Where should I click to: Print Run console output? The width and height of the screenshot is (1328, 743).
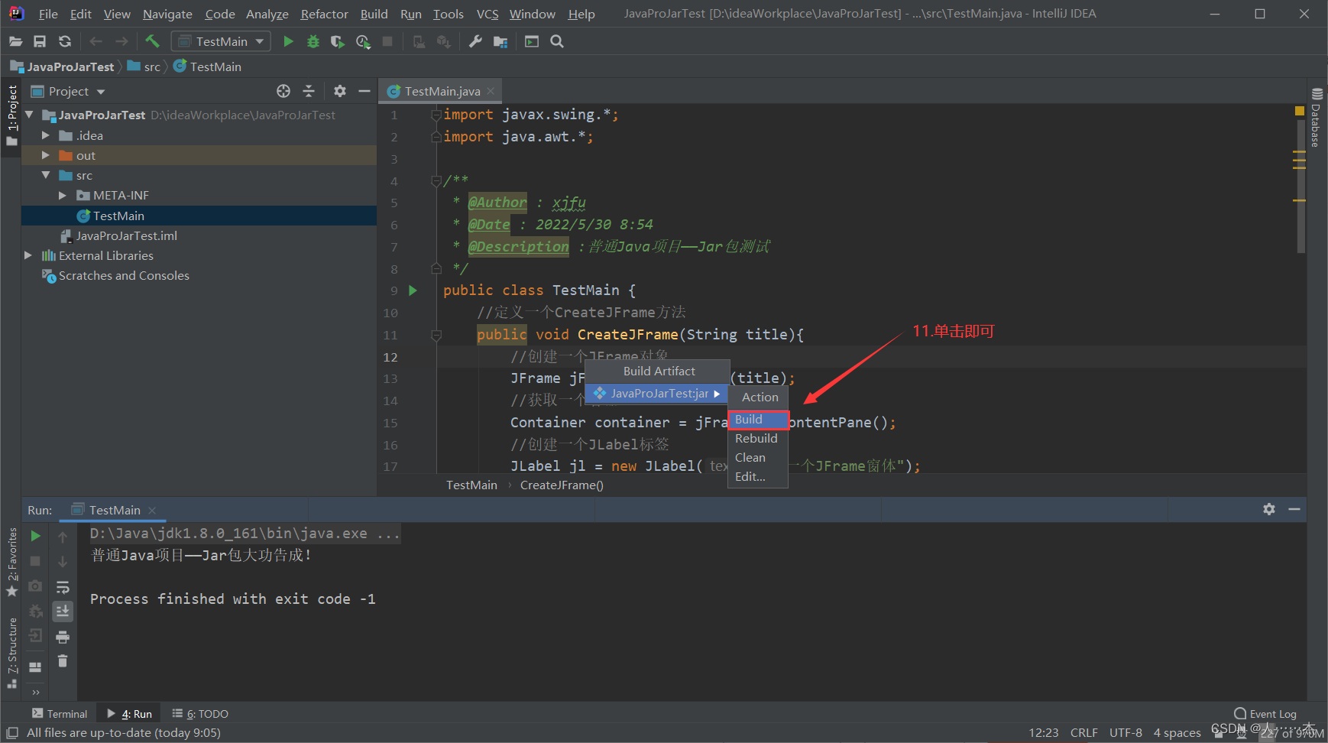63,637
